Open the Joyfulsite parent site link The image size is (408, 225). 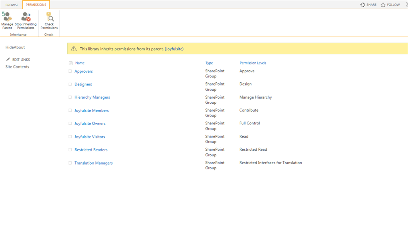pos(174,49)
